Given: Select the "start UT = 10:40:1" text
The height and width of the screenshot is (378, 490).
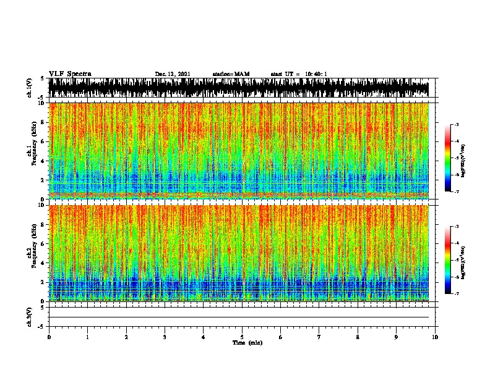Looking at the screenshot, I should [299, 74].
